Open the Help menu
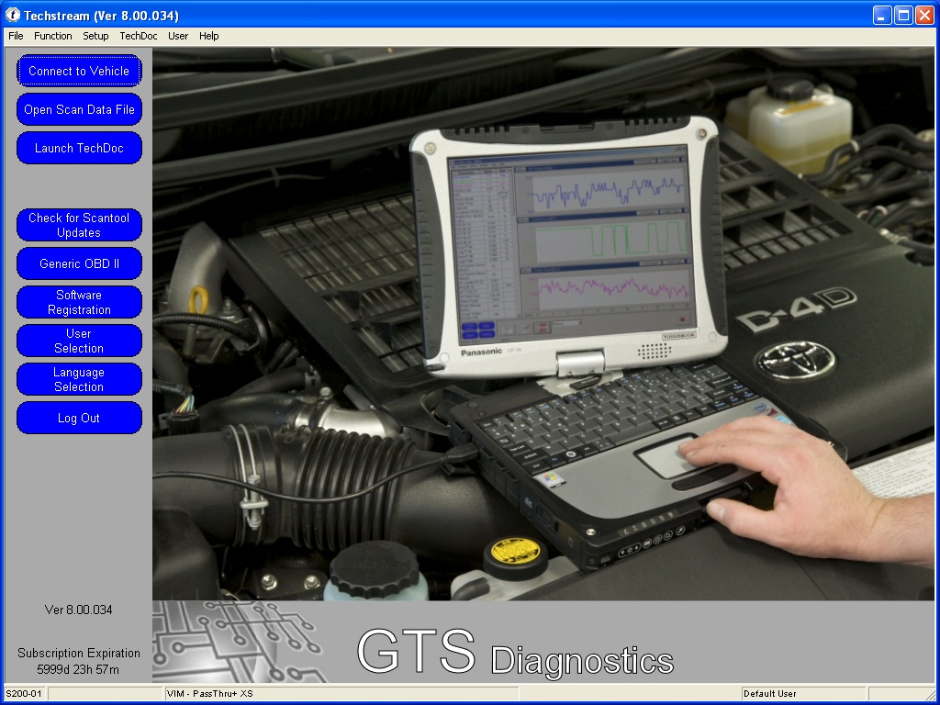Viewport: 940px width, 705px height. [x=209, y=36]
